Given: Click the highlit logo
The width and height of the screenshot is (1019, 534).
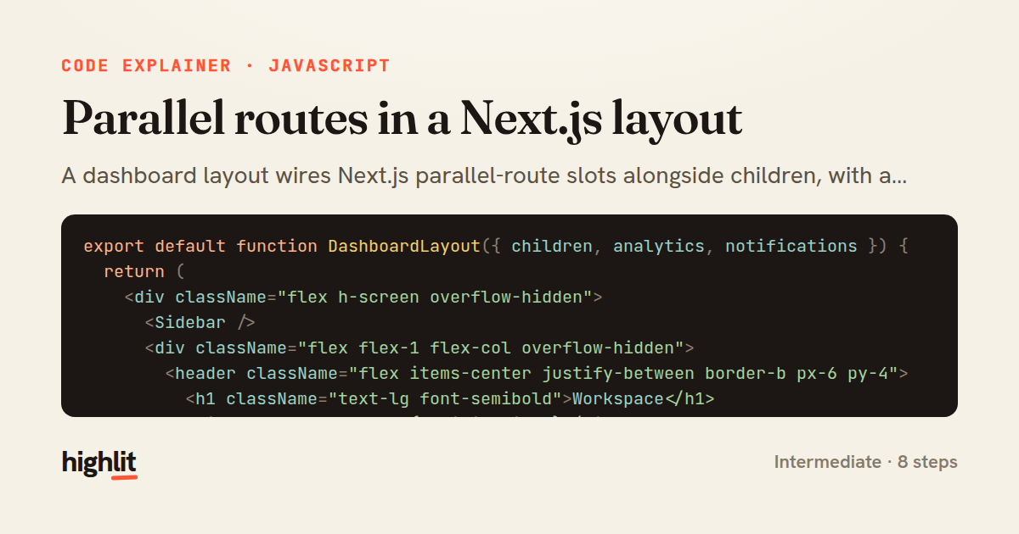Looking at the screenshot, I should (99, 463).
